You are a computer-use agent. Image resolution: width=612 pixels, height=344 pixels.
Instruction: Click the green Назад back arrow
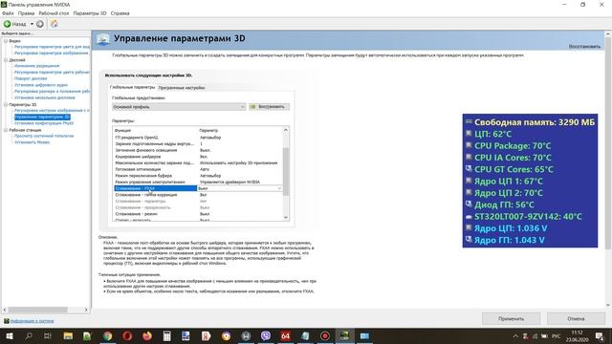coord(7,24)
